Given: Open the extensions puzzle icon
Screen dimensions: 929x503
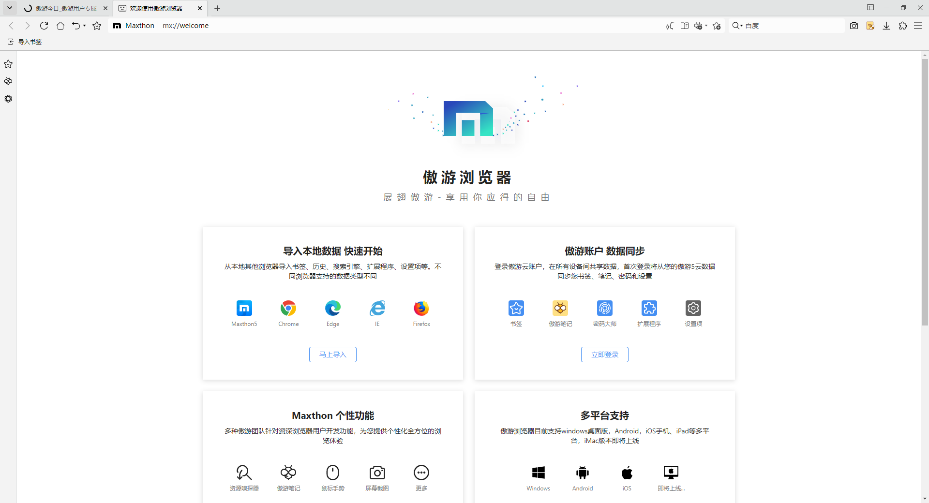Looking at the screenshot, I should 903,26.
